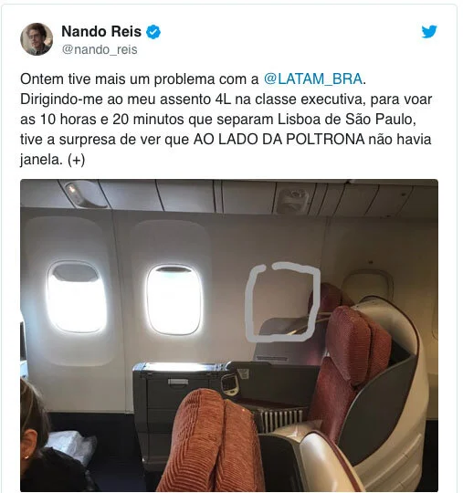Select the middle airplane window in photo
Image resolution: width=463 pixels, height=493 pixels.
(174, 300)
